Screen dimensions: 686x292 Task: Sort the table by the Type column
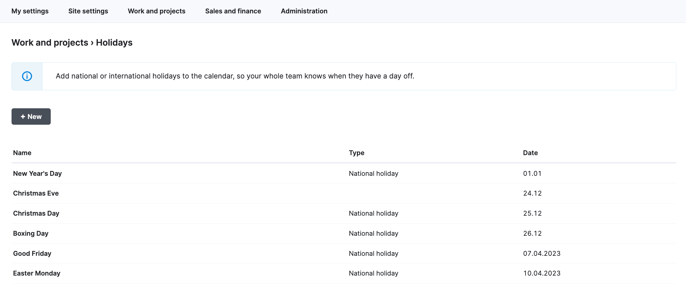(x=356, y=153)
